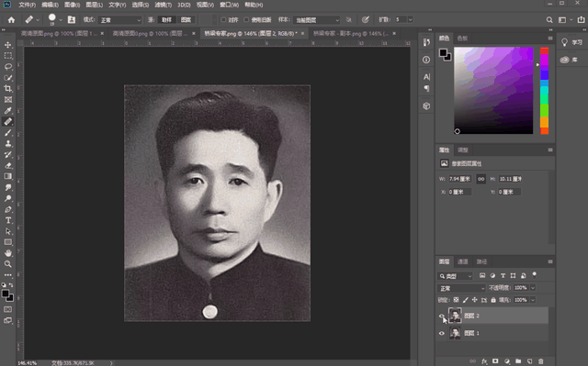The width and height of the screenshot is (588, 366).
Task: Click the Home icon in options bar
Action: (x=11, y=20)
